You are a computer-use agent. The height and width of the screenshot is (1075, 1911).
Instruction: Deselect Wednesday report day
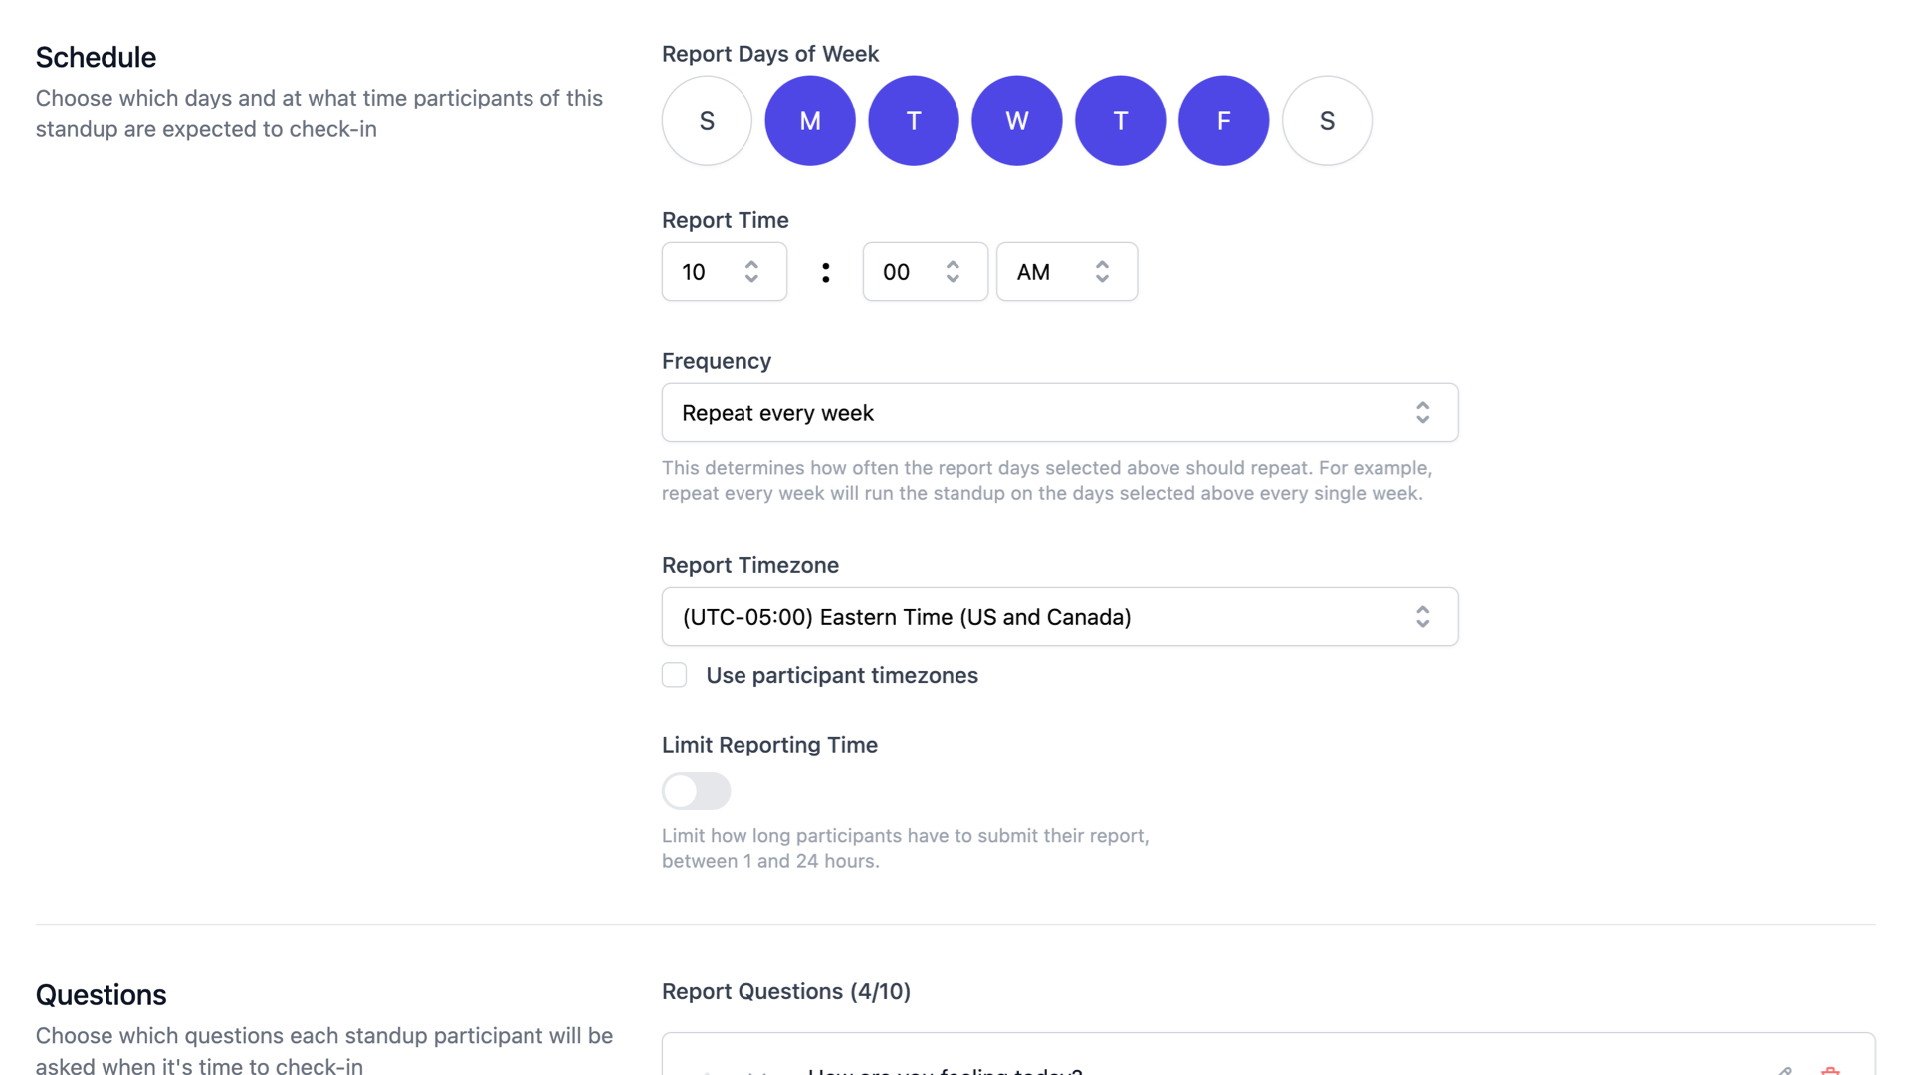1017,120
